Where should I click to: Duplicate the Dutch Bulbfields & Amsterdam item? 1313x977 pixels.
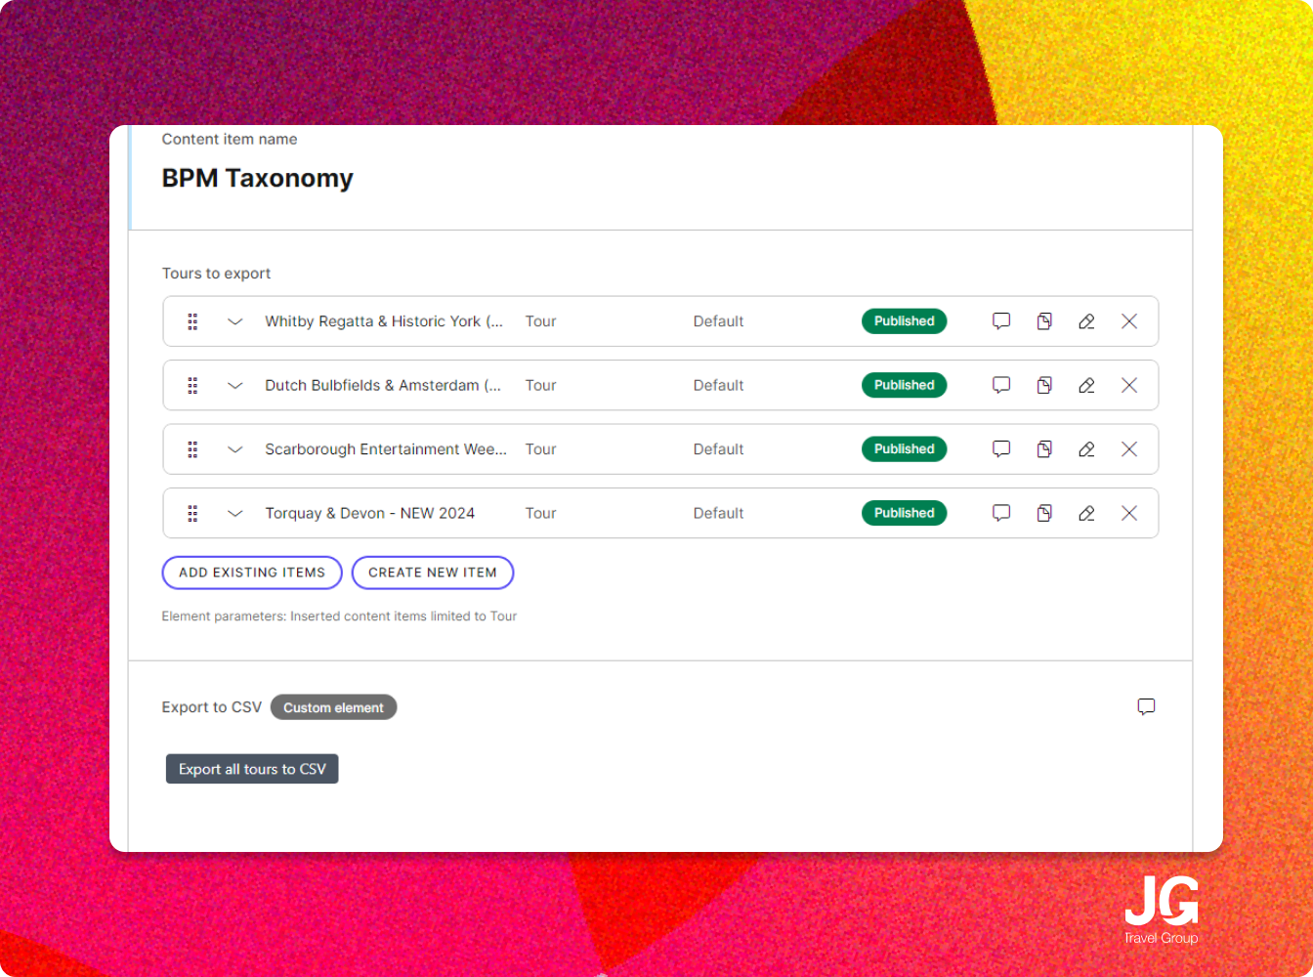[1044, 386]
